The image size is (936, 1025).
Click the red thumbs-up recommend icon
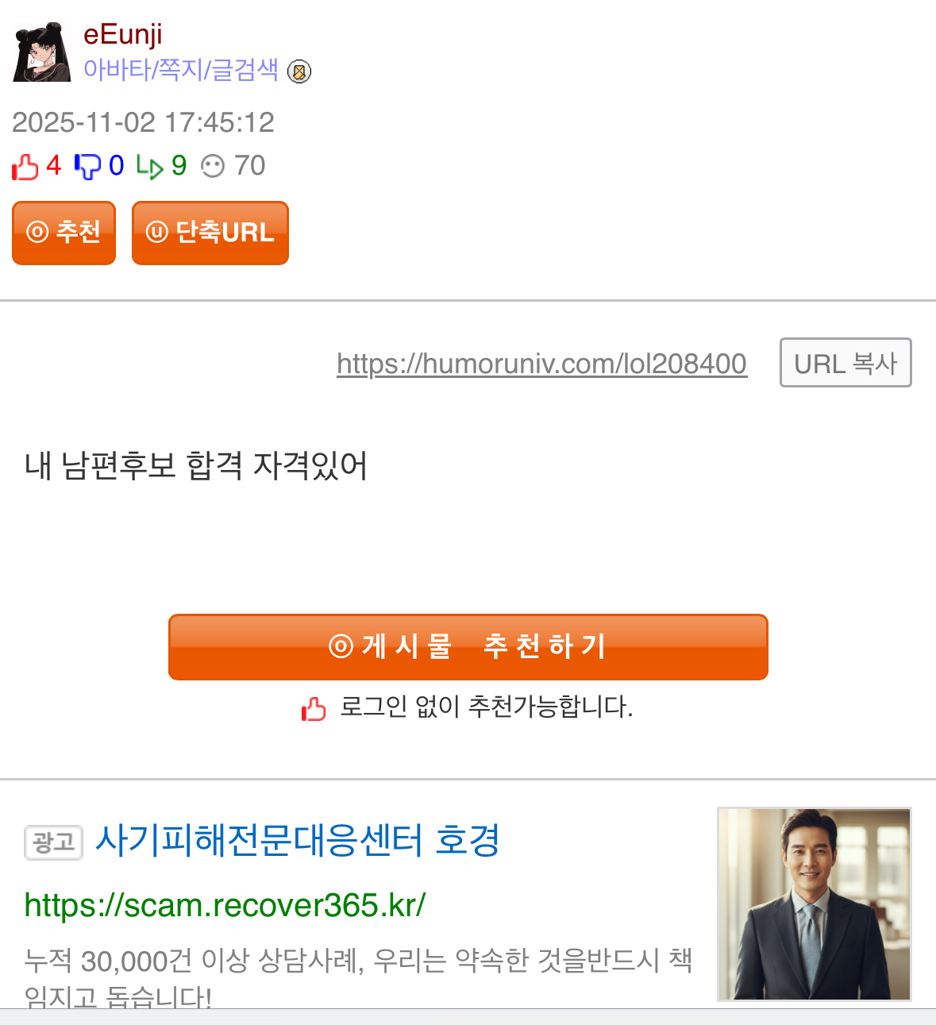pyautogui.click(x=25, y=167)
